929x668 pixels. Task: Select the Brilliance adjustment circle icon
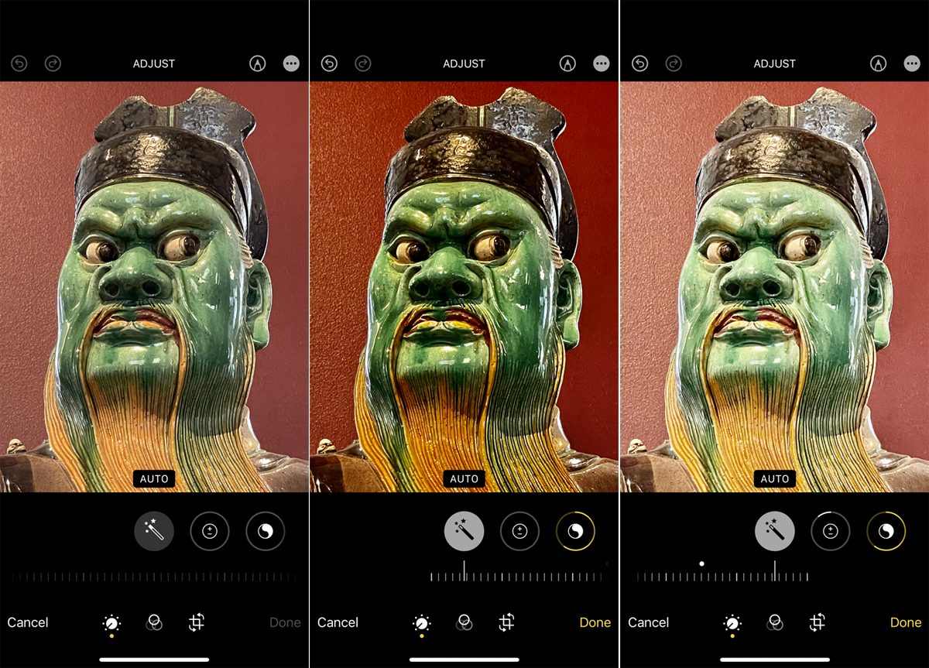point(266,531)
